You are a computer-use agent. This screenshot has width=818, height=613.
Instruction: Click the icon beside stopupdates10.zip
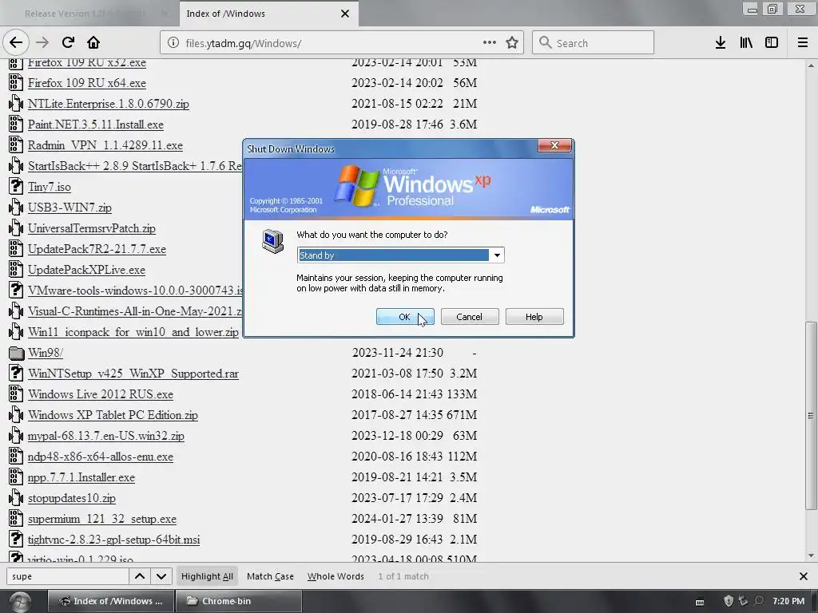pyautogui.click(x=16, y=498)
